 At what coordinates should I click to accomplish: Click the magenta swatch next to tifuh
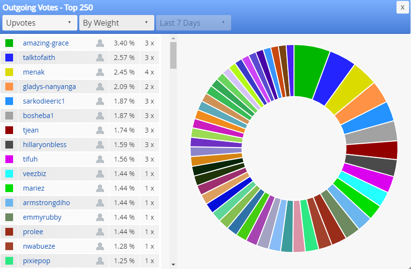pos(9,159)
